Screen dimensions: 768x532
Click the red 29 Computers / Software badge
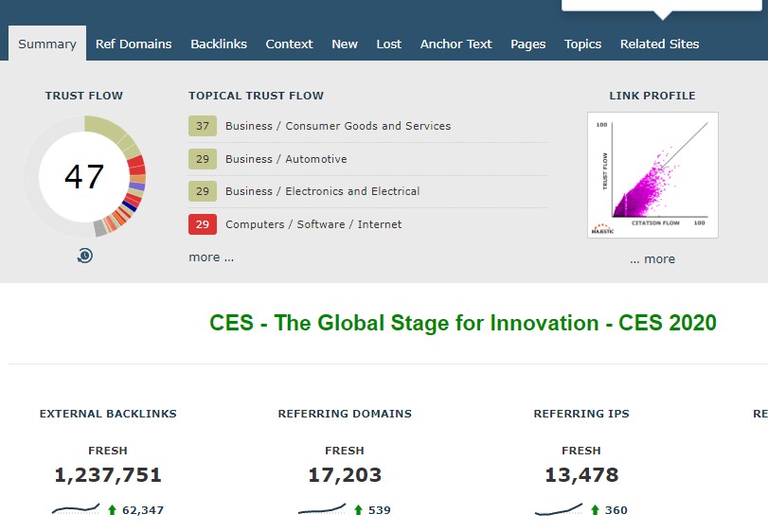pos(203,224)
